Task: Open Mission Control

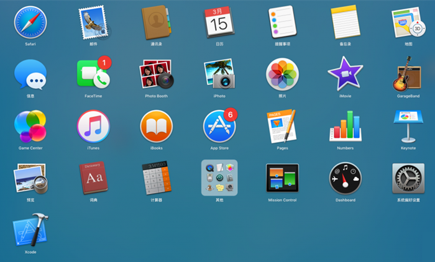Action: pyautogui.click(x=282, y=178)
